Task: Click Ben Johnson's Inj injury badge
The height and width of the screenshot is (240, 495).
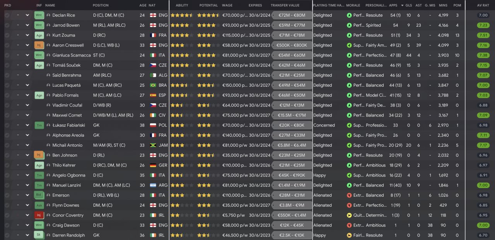Action: [39, 155]
